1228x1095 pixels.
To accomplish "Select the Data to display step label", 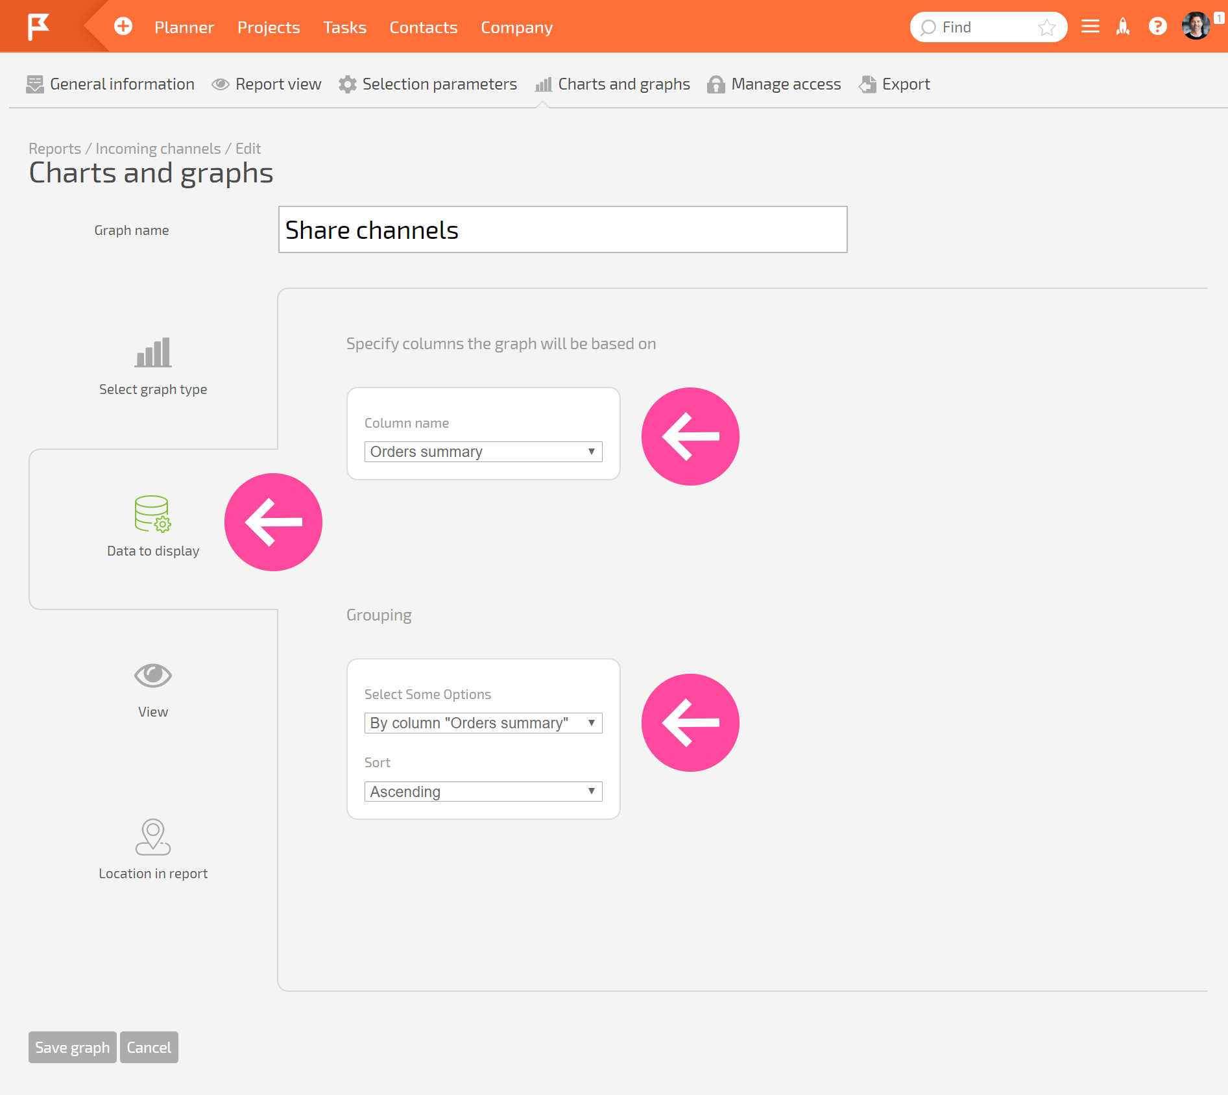I will click(153, 551).
